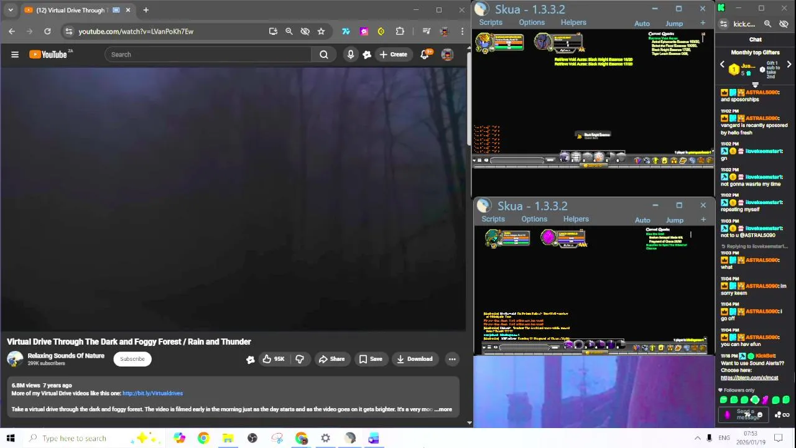The width and height of the screenshot is (796, 448).
Task: Open Options menu in top Skua window
Action: tap(532, 22)
